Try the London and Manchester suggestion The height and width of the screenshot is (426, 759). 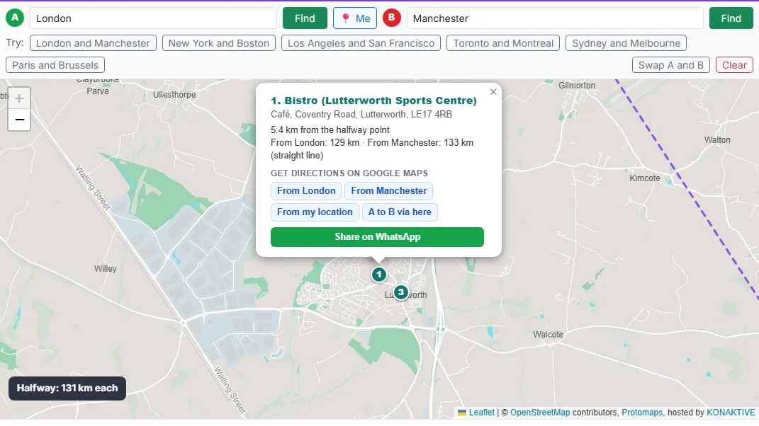[x=93, y=43]
